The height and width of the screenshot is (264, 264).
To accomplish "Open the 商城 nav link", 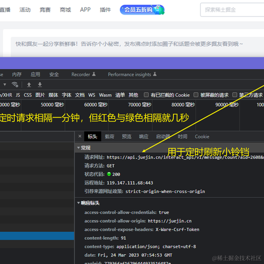I will (65, 10).
